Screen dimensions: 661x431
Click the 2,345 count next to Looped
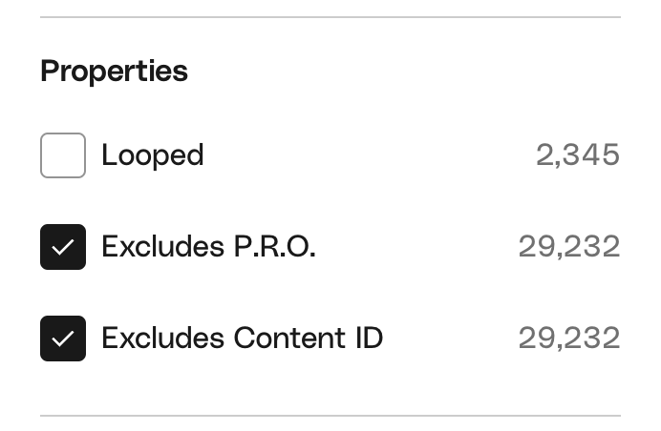click(577, 155)
